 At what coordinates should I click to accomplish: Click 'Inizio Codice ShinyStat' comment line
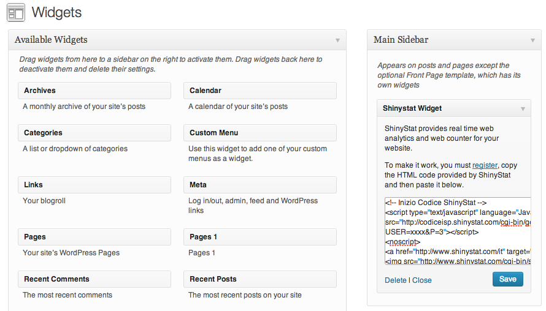(436, 203)
